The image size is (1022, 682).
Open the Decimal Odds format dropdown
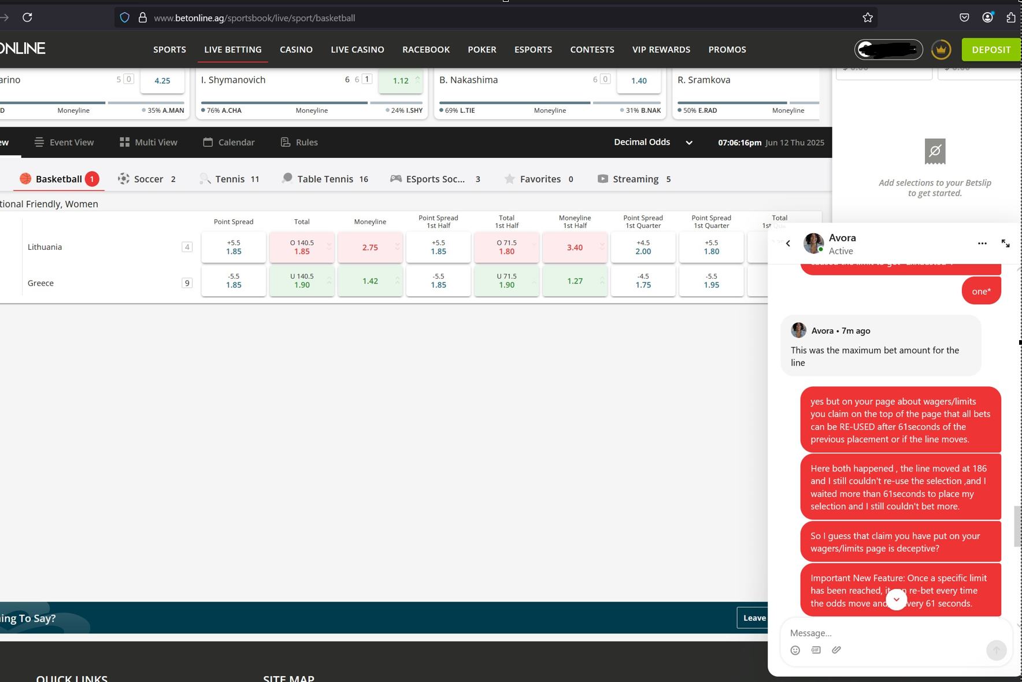[x=653, y=142]
